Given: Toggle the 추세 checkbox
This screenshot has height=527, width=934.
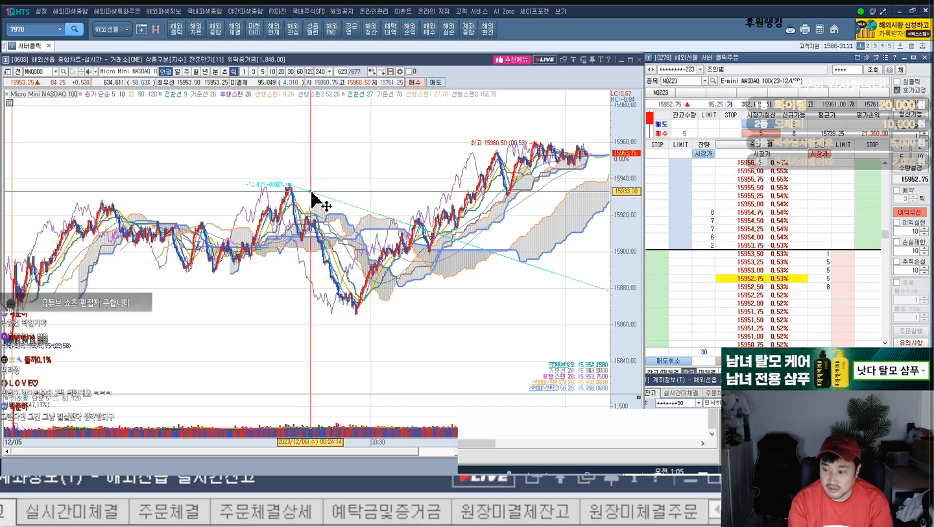Looking at the screenshot, I should [x=897, y=282].
